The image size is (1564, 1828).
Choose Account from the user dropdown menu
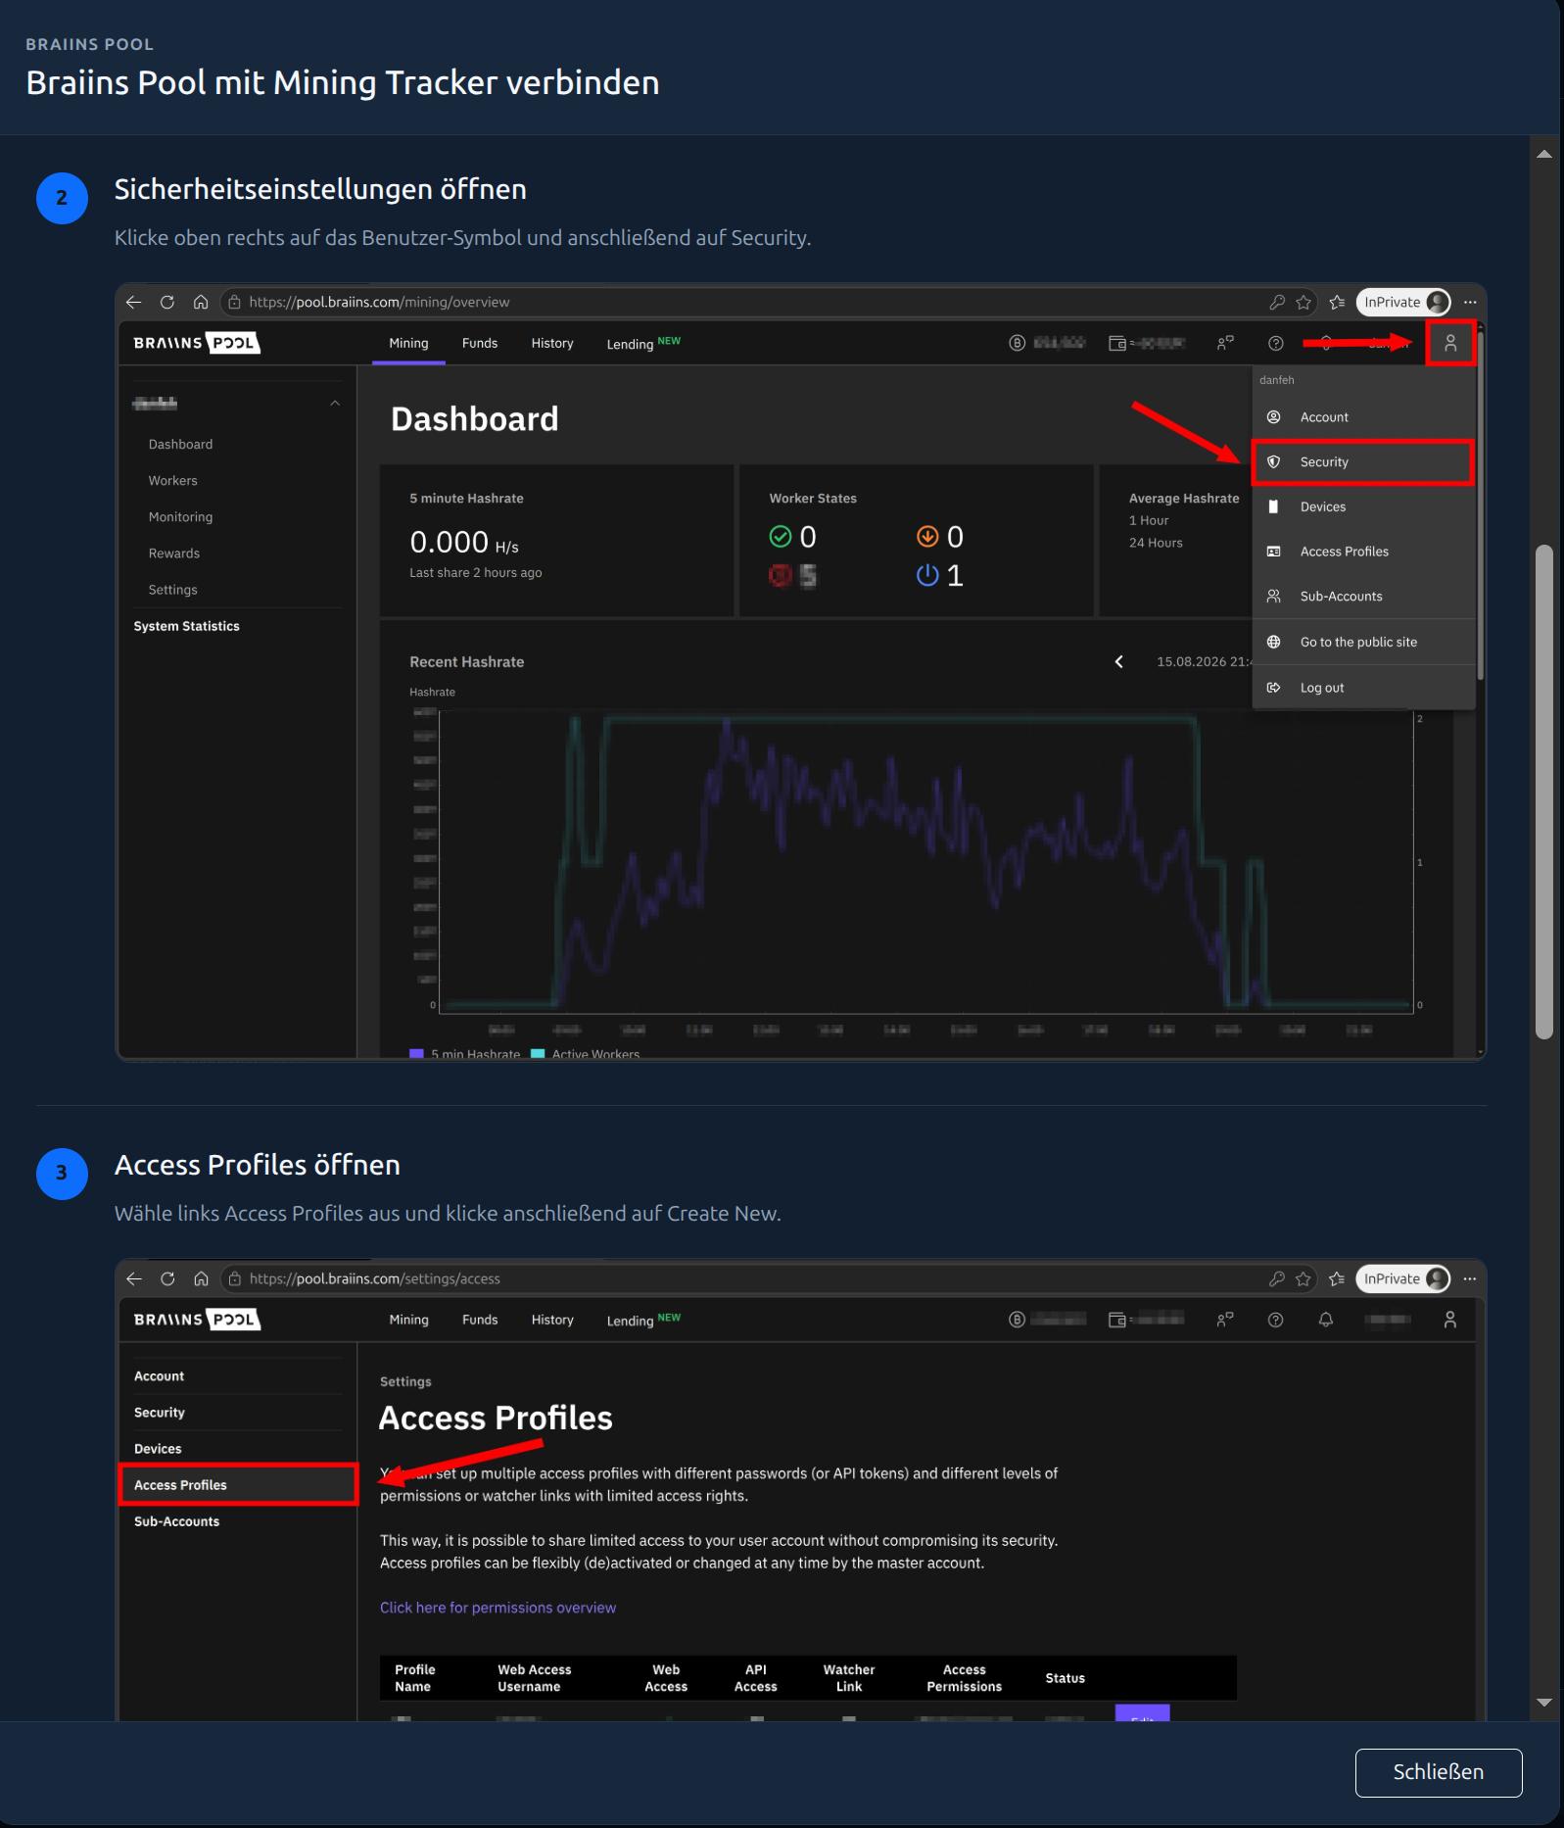1363,417
